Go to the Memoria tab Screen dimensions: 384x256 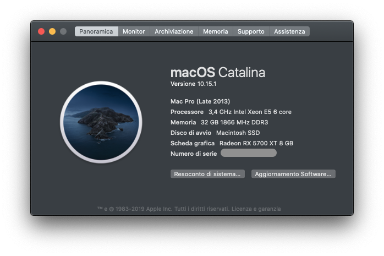coord(216,31)
